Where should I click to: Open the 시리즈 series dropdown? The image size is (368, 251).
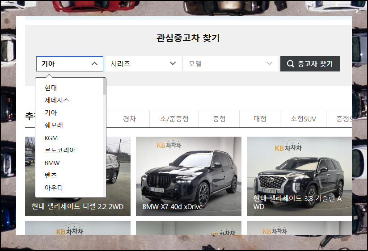click(x=144, y=64)
